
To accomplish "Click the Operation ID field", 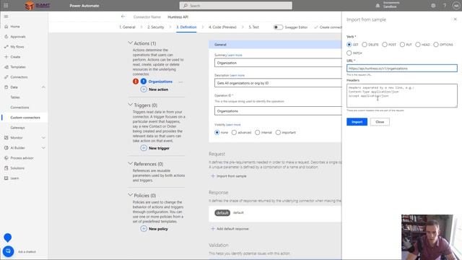I will 278,110.
